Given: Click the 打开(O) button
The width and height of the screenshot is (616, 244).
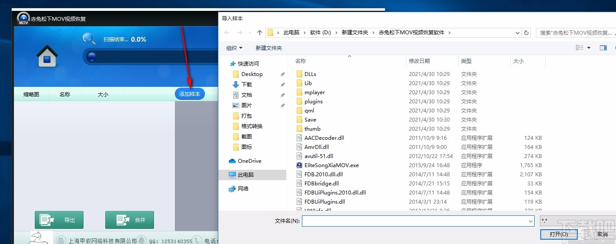Looking at the screenshot, I should click(559, 234).
